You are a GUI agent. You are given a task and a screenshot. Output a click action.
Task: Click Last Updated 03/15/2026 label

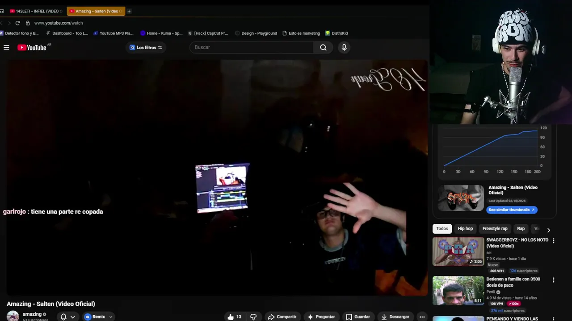pos(507,201)
